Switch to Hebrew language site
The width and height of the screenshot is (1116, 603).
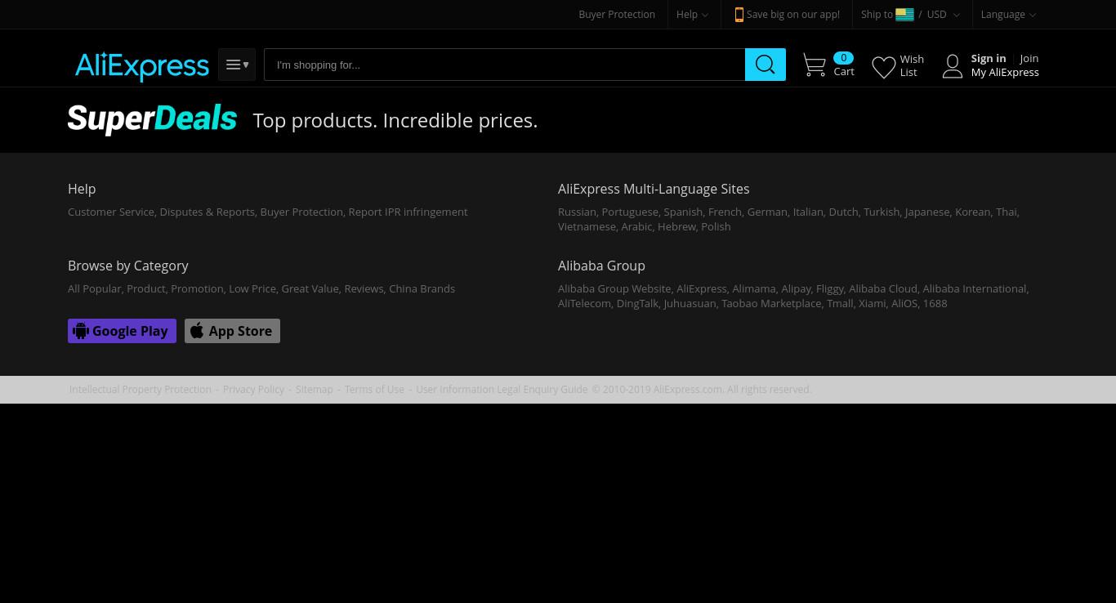point(676,226)
